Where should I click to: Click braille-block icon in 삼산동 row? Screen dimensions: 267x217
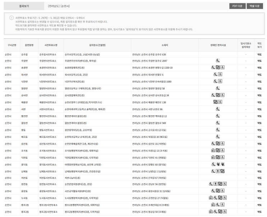click(218, 143)
